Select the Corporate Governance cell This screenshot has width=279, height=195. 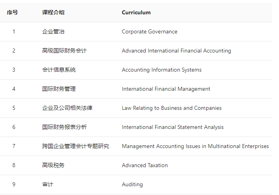pyautogui.click(x=150, y=31)
